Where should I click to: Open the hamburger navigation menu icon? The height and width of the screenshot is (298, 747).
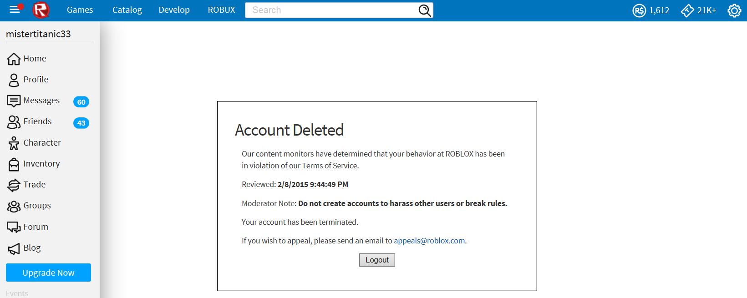tap(15, 9)
